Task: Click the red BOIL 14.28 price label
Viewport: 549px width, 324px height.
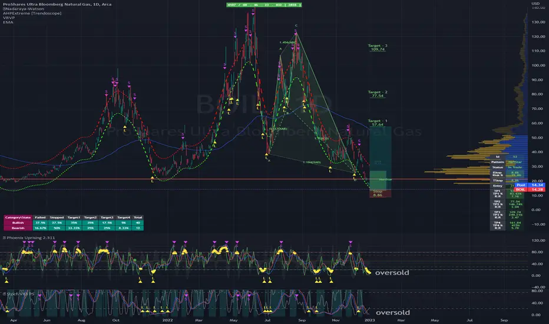Action: click(530, 190)
